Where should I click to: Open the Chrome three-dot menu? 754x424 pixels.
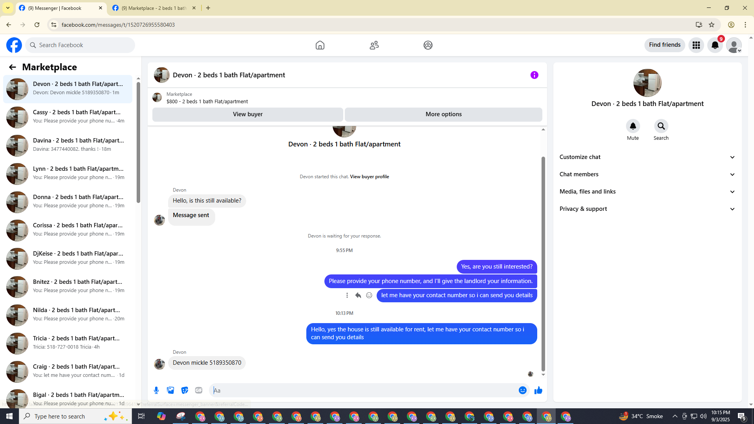click(x=745, y=25)
